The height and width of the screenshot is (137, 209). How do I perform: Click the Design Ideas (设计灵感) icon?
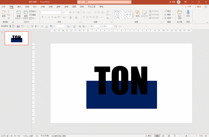[180, 12]
